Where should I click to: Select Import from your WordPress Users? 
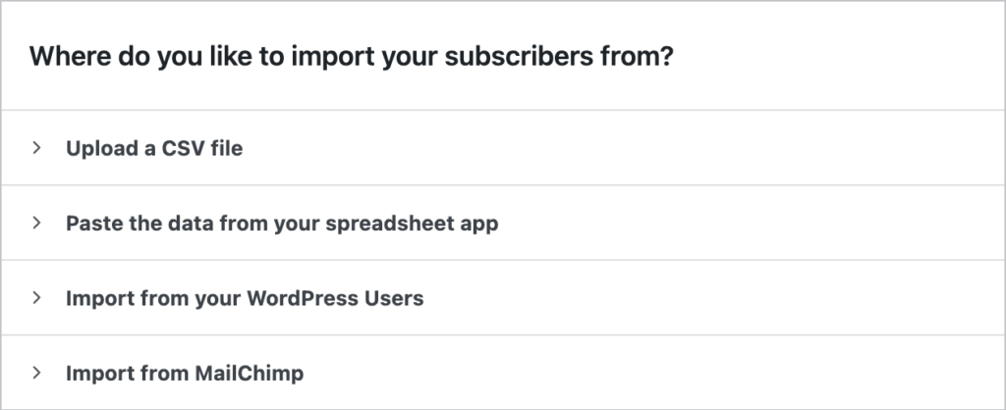pyautogui.click(x=245, y=298)
